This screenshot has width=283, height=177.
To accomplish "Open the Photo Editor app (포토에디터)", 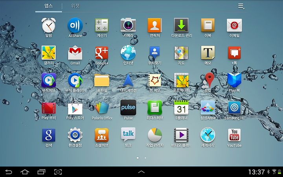I will coord(181,80).
